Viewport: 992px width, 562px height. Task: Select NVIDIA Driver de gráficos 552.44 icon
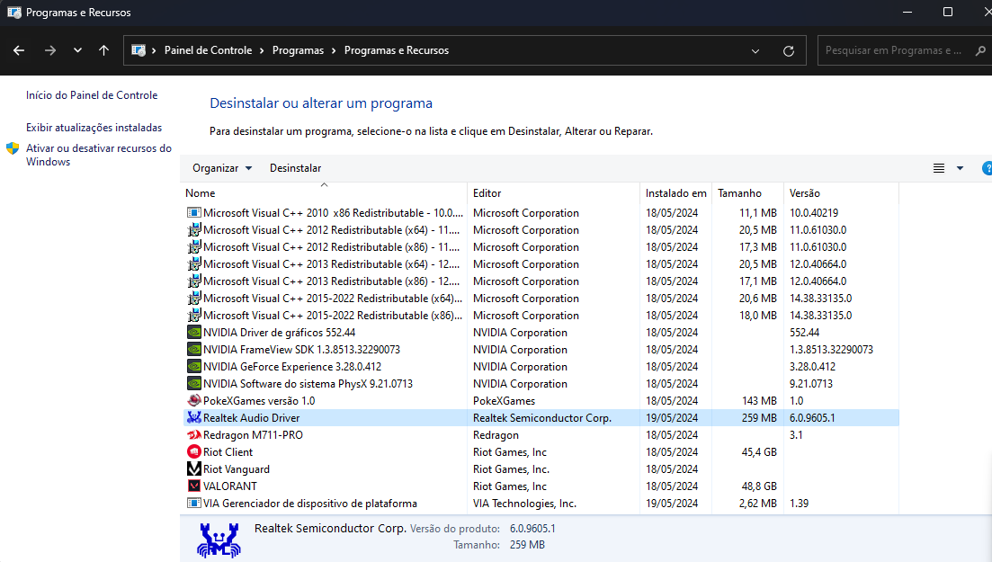[x=194, y=333]
